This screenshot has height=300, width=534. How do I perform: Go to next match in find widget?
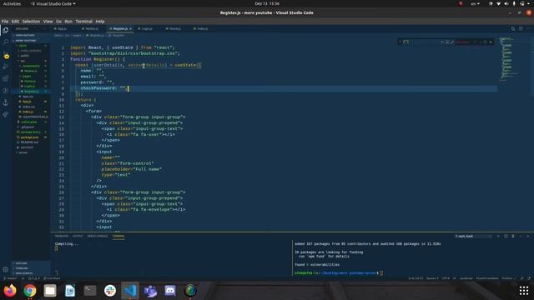(x=481, y=42)
